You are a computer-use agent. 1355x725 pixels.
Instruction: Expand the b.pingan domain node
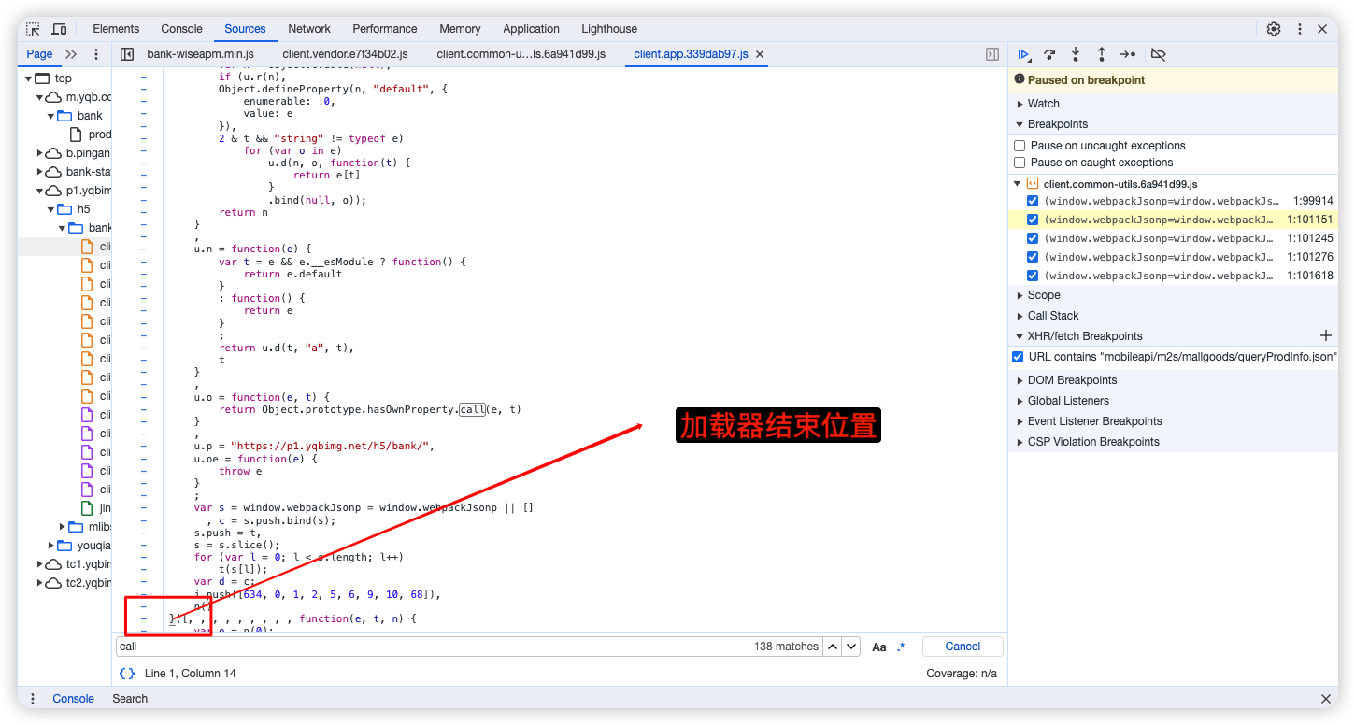pyautogui.click(x=40, y=153)
